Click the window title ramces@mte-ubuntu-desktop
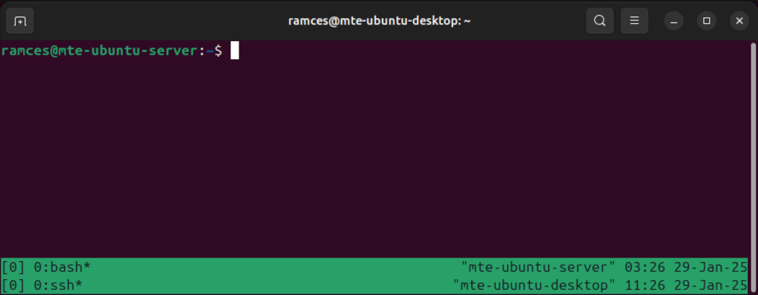 (x=379, y=21)
